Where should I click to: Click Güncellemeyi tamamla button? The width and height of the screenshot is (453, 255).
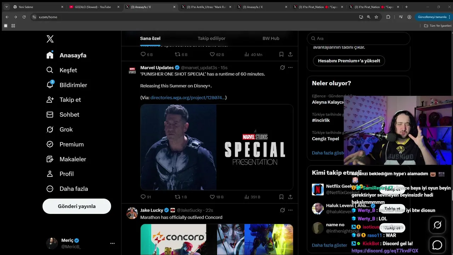tap(432, 17)
